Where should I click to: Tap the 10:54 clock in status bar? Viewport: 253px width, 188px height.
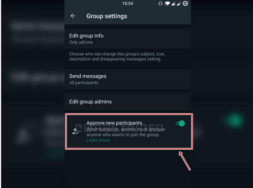pyautogui.click(x=128, y=4)
